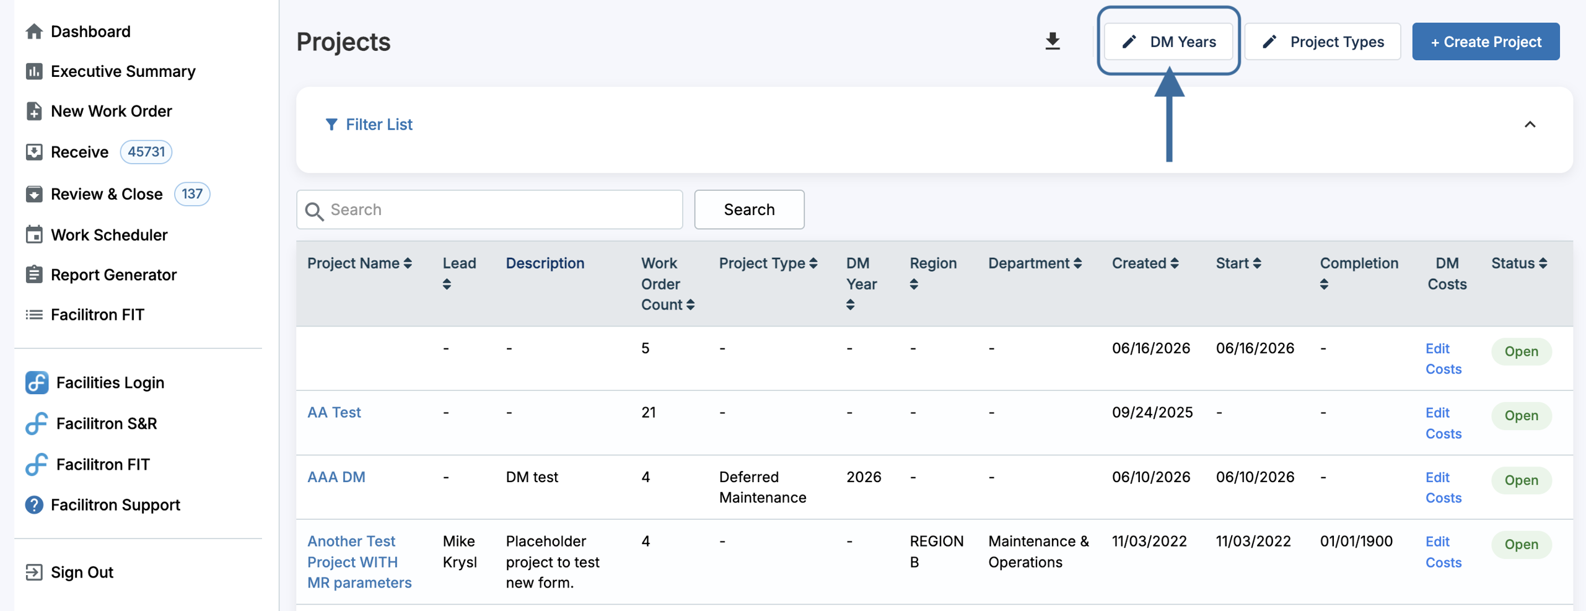Sort table by Project Name
This screenshot has width=1586, height=611.
tap(408, 263)
